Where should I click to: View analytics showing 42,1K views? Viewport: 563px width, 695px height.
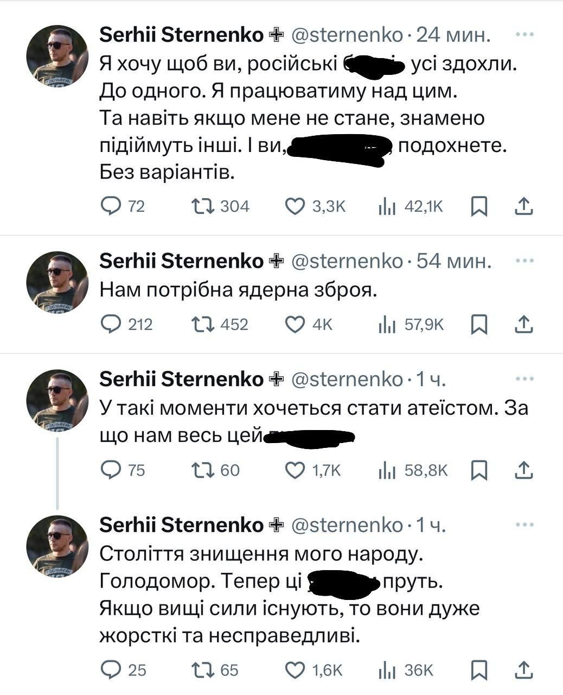pos(387,206)
